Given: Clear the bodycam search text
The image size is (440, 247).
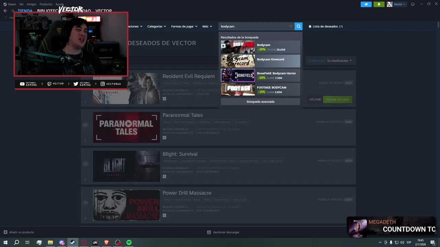Looking at the screenshot, I should pyautogui.click(x=290, y=26).
